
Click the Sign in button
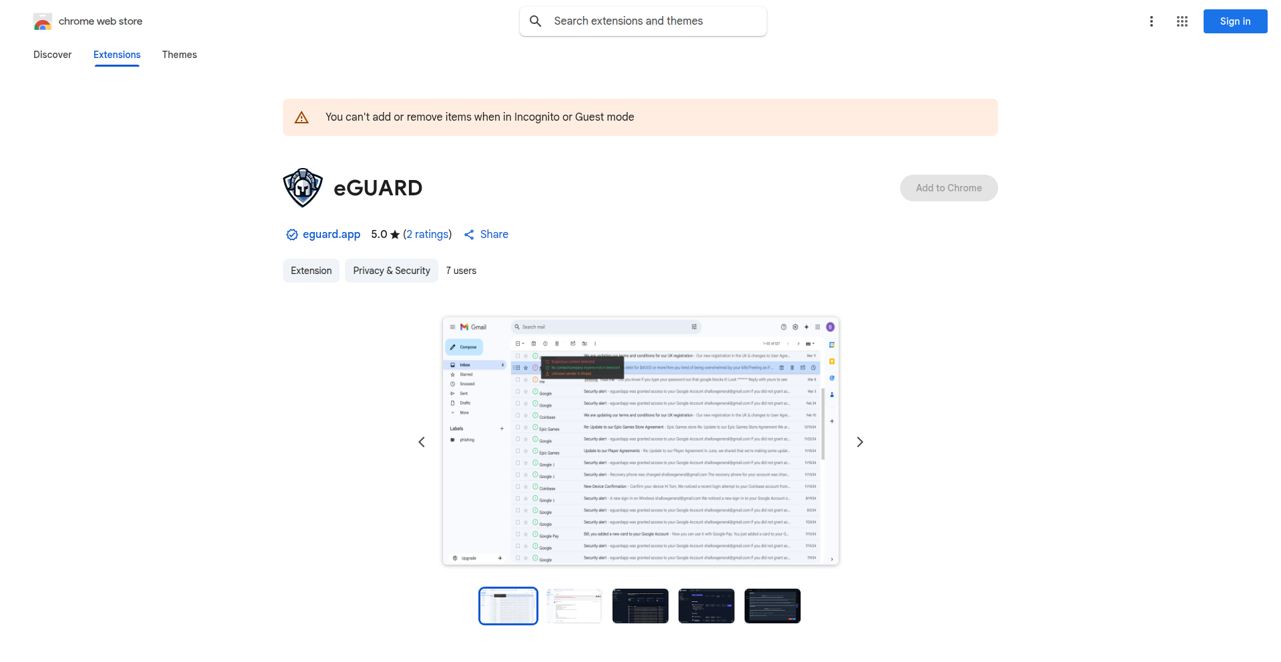tap(1236, 21)
